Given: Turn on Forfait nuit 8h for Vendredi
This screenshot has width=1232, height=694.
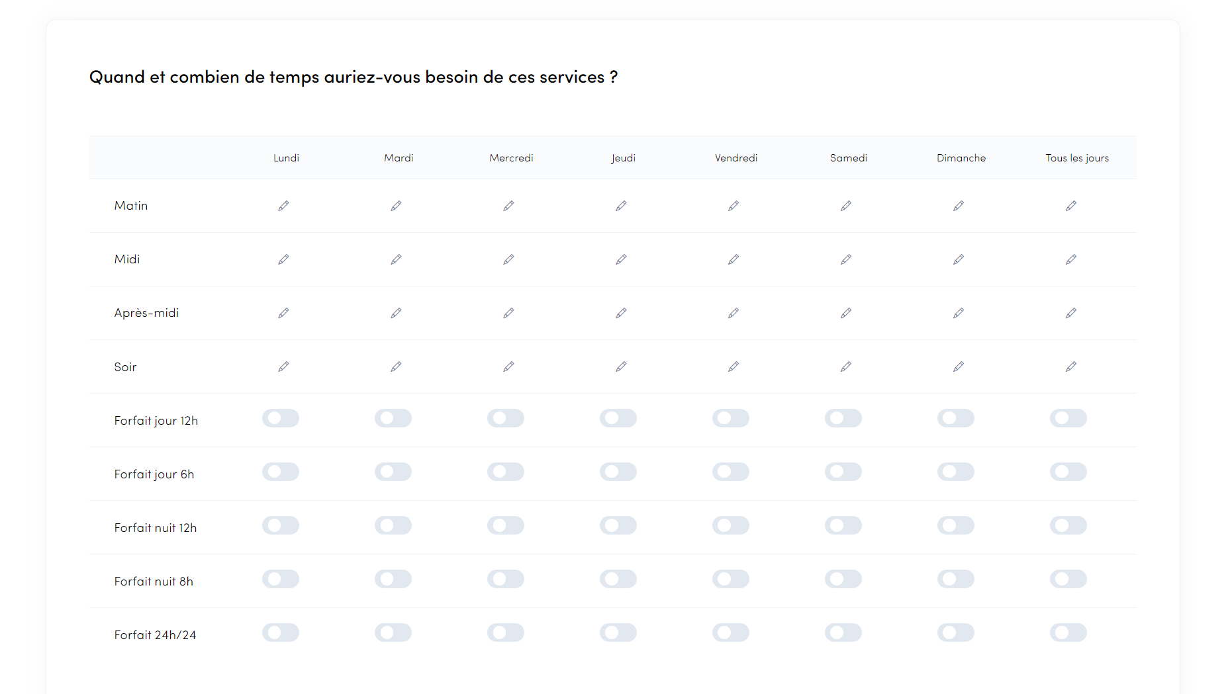Looking at the screenshot, I should pyautogui.click(x=731, y=579).
